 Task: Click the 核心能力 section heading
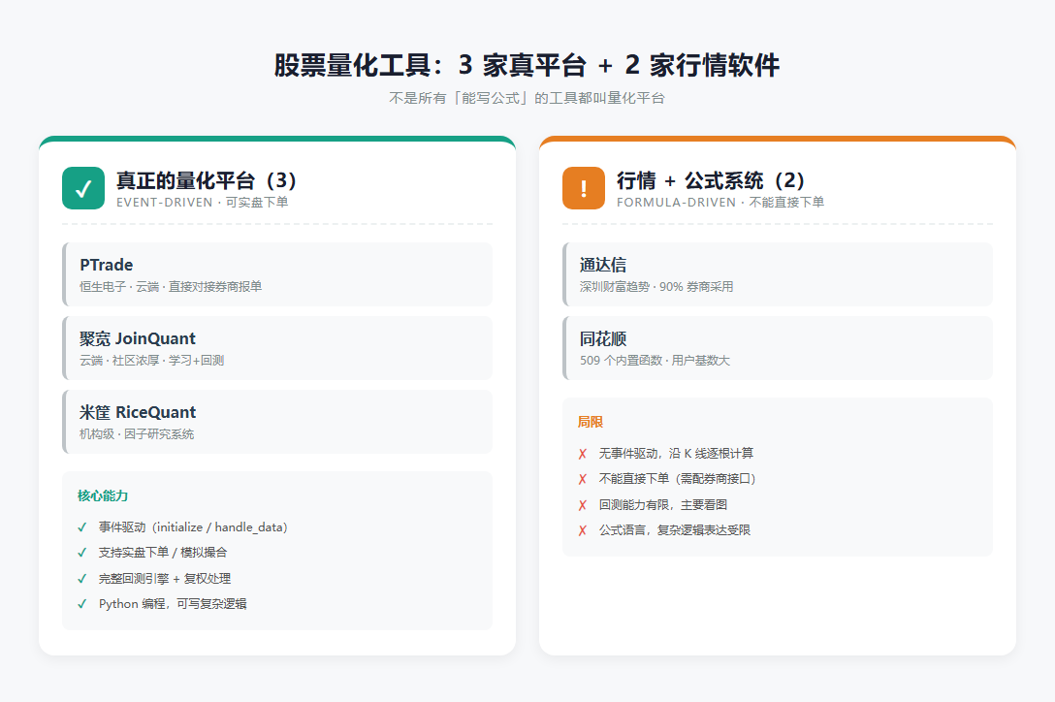[102, 496]
